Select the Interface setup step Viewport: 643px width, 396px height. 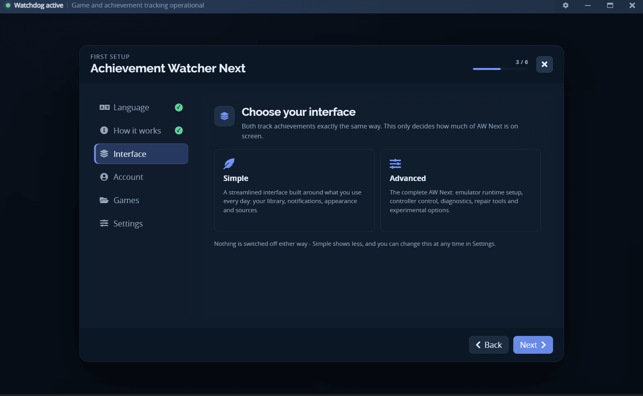[141, 154]
